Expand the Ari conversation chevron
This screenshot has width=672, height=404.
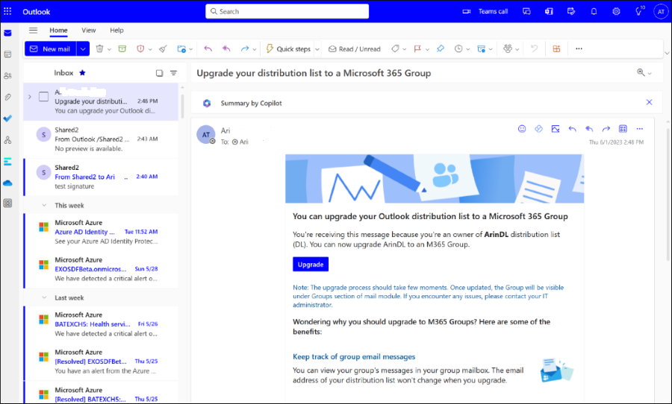tap(30, 97)
